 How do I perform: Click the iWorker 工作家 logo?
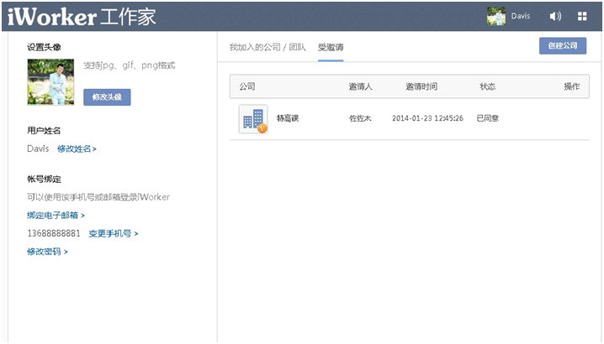(82, 17)
